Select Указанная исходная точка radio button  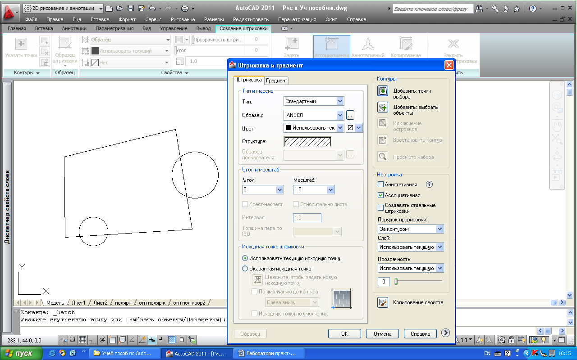pos(245,269)
